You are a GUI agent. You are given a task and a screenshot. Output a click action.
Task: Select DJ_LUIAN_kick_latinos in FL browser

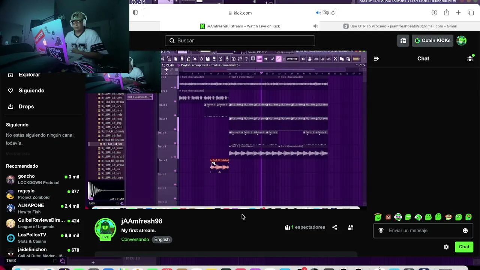click(x=112, y=148)
